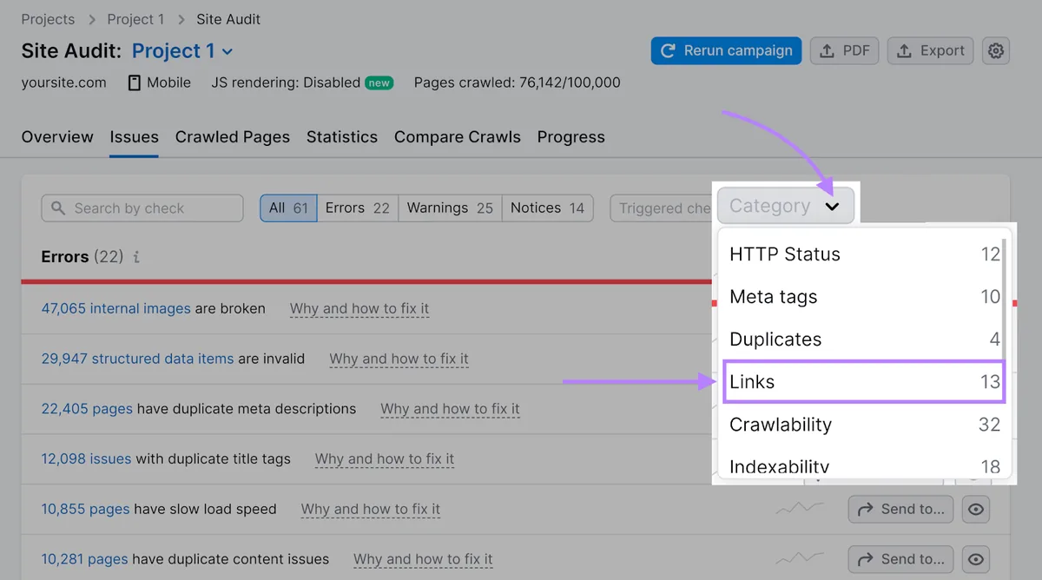This screenshot has width=1042, height=580.
Task: Click the Pages crawled: 76,142/100,000 text
Action: [518, 82]
